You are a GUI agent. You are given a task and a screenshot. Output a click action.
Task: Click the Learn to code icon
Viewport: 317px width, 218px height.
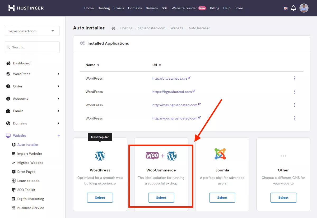pos(14,181)
